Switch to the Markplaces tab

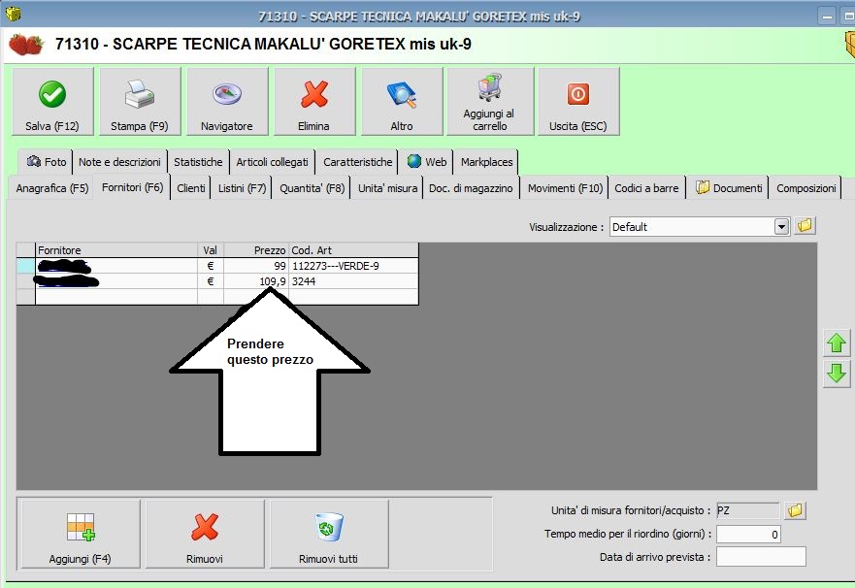486,162
